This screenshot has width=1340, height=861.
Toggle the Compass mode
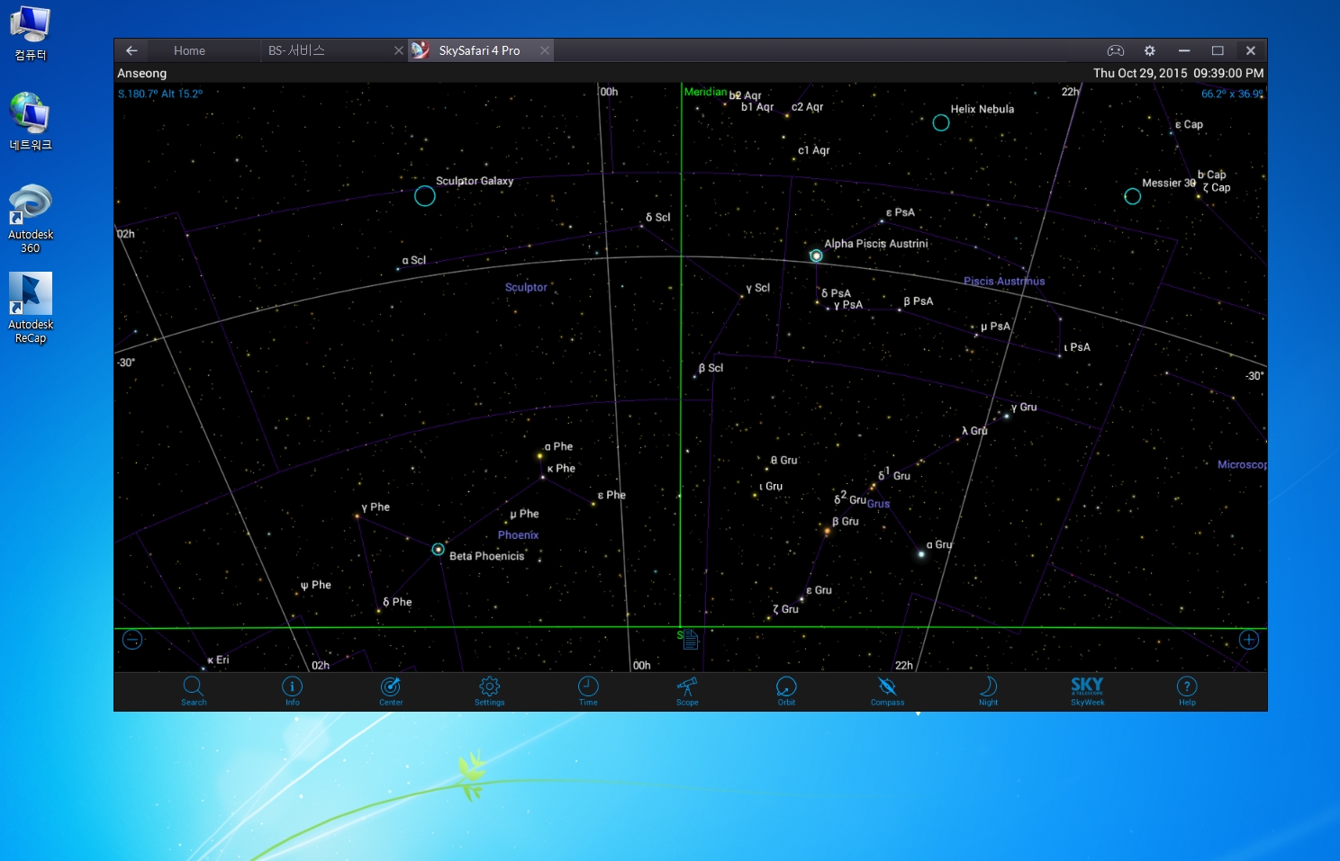coord(887,690)
